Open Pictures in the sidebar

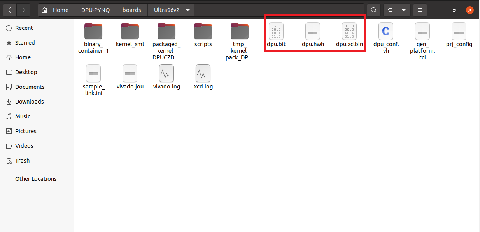tap(37, 131)
